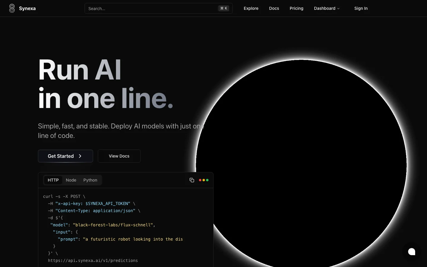This screenshot has width=427, height=267.
Task: Click the API URL https://api.synexa.ai/v1/predictions
Action: point(93,260)
